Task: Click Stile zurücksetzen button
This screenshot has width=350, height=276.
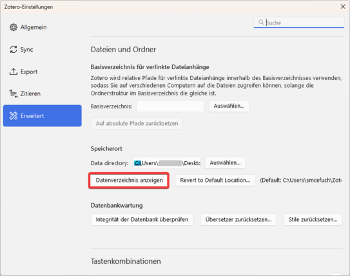Action: tap(313, 220)
